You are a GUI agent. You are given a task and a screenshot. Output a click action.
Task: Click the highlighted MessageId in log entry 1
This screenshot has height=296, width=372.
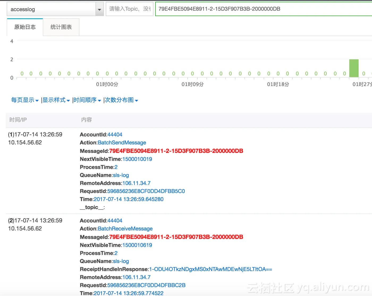(176, 151)
